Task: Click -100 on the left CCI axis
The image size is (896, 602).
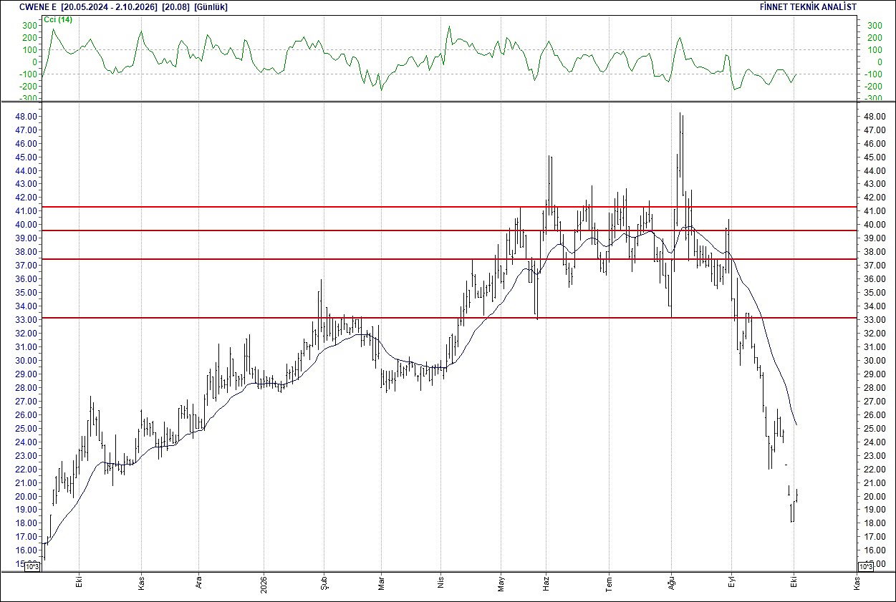Action: coord(29,74)
